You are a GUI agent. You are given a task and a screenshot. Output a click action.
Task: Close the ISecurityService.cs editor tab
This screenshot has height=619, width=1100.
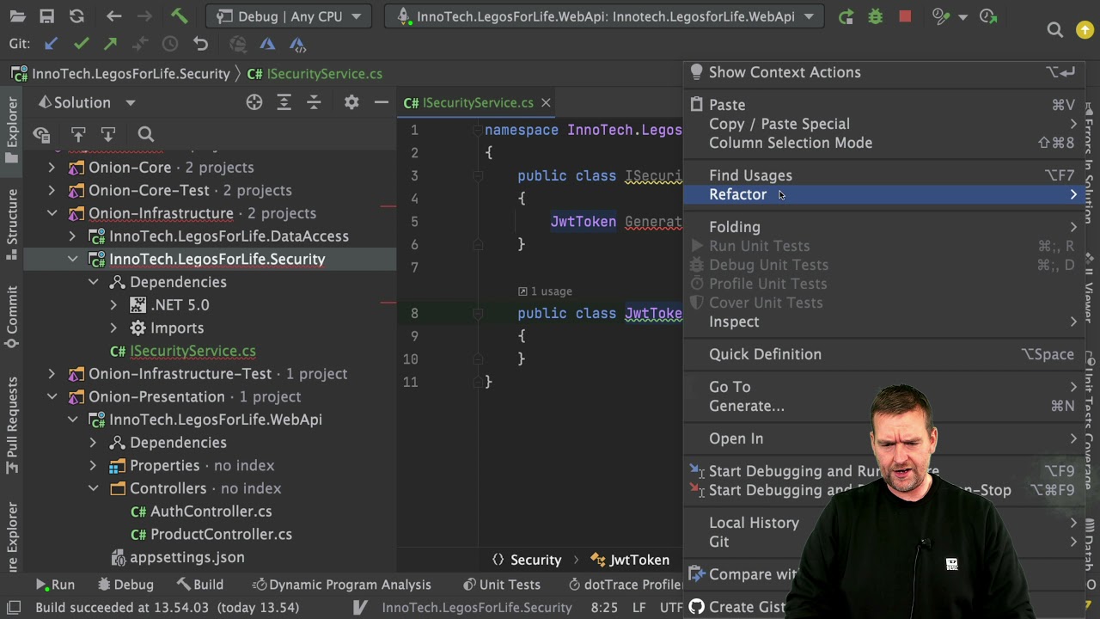(546, 102)
